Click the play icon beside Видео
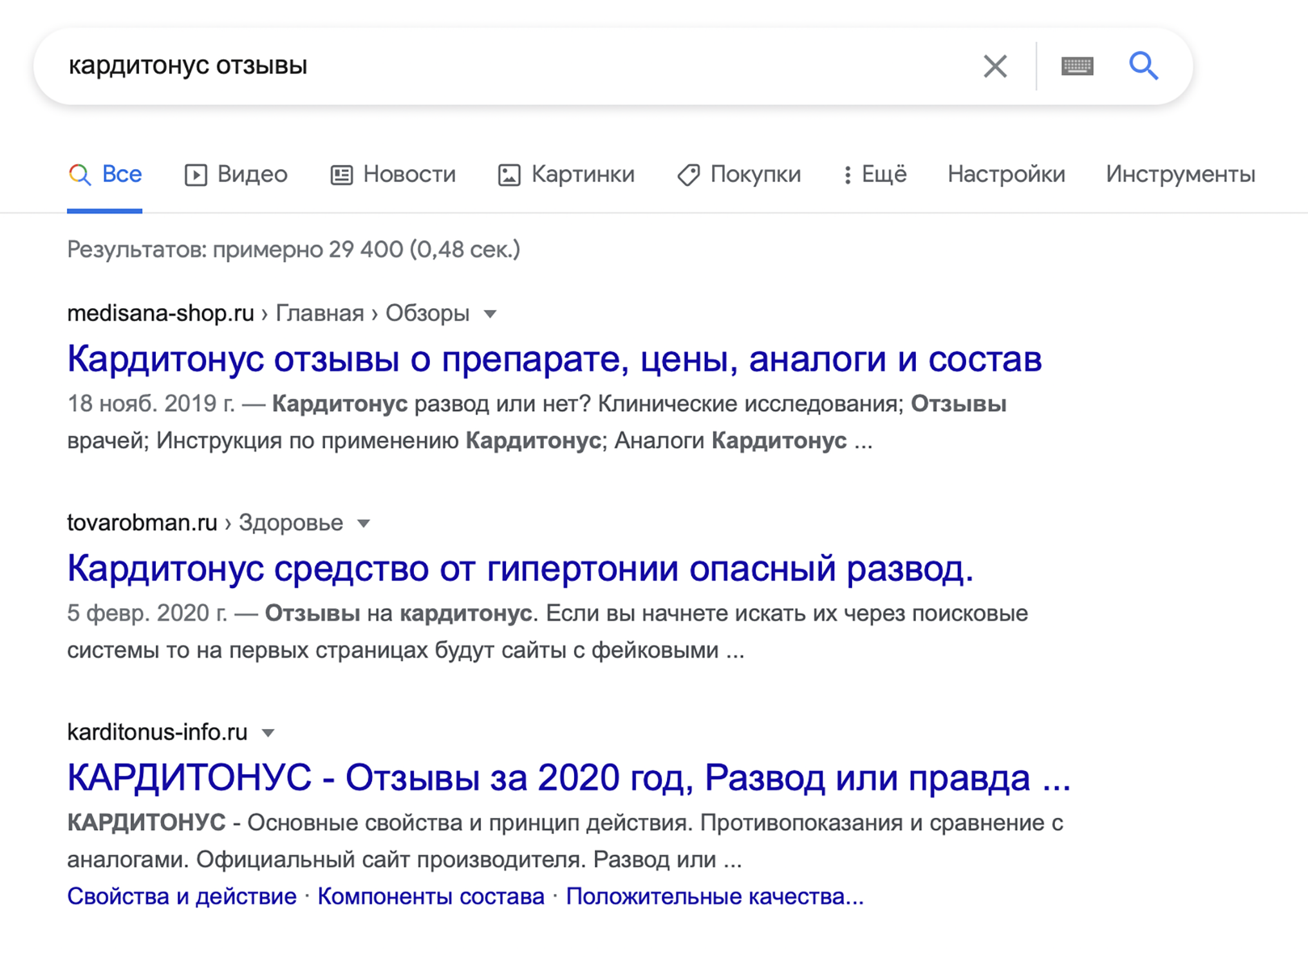 pyautogui.click(x=196, y=174)
